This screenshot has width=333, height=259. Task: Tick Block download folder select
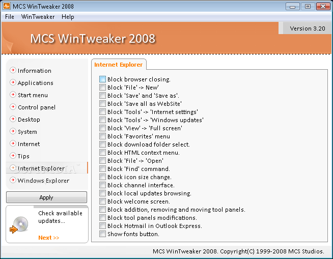pyautogui.click(x=102, y=144)
